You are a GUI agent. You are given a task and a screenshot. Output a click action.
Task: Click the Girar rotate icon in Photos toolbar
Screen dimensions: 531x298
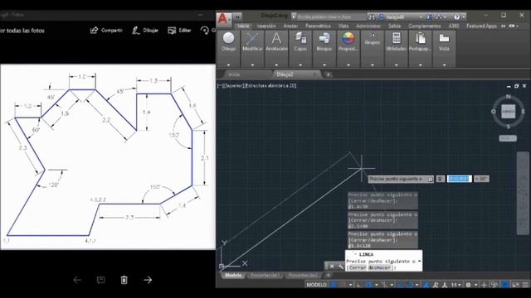[205, 31]
